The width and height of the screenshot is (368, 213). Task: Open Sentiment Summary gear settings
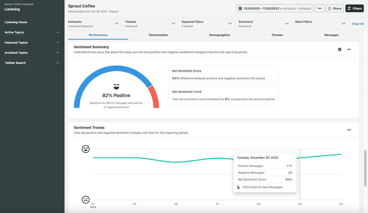click(x=339, y=49)
